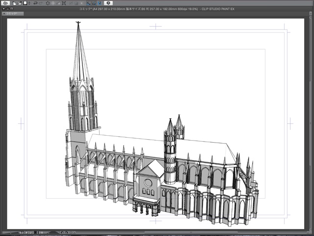The height and width of the screenshot is (236, 314).
Task: Close the コミック canvas tab
Action: [3, 13]
